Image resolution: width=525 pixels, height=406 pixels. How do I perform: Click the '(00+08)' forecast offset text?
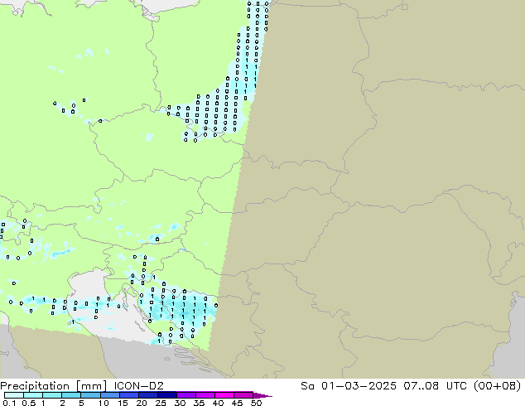pyautogui.click(x=499, y=386)
